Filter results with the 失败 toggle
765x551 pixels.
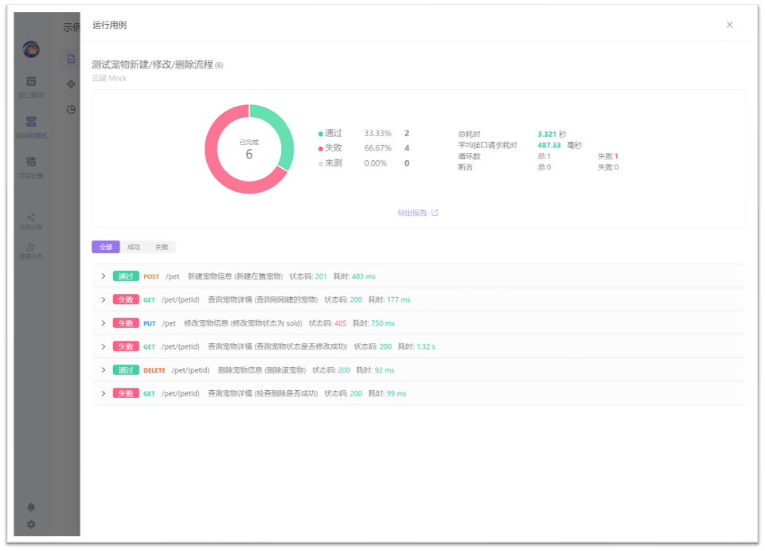162,247
